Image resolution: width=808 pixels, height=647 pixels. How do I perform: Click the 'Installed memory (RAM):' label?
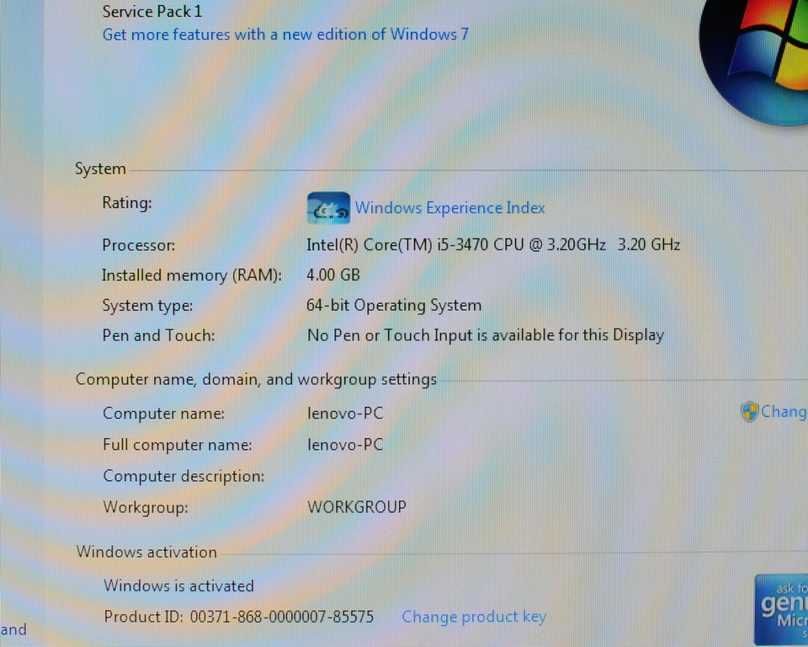coord(192,275)
